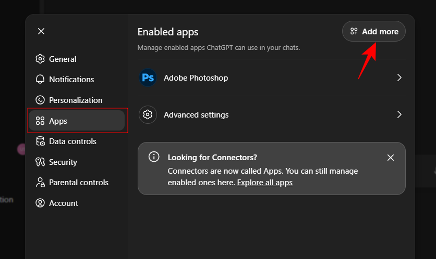This screenshot has height=259, width=436.
Task: Click the Data controls database icon
Action: [40, 141]
